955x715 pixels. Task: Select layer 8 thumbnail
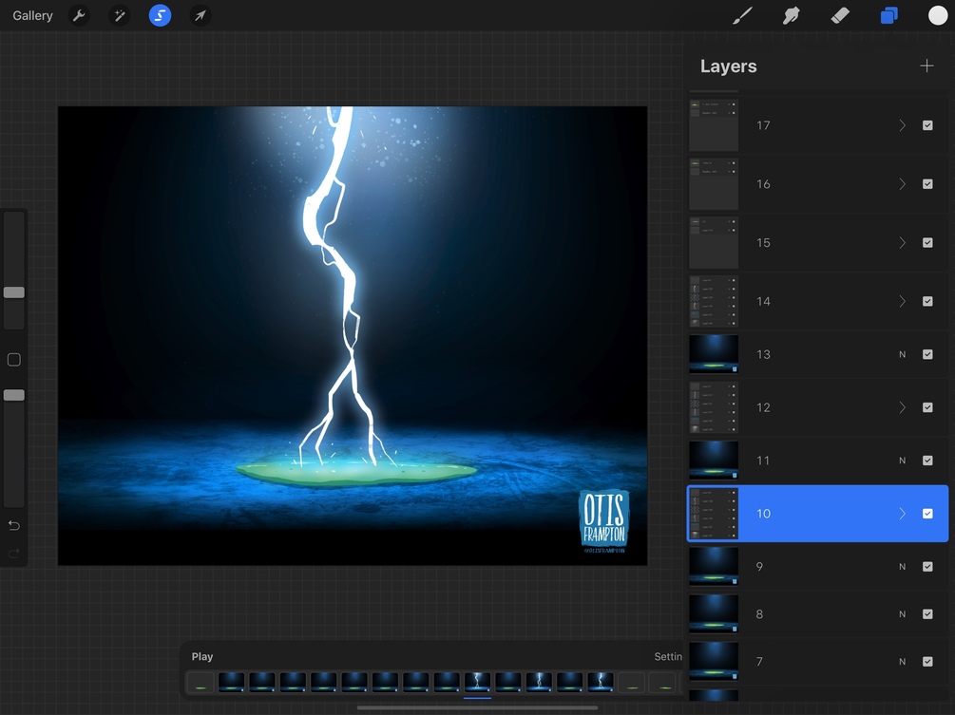point(714,614)
